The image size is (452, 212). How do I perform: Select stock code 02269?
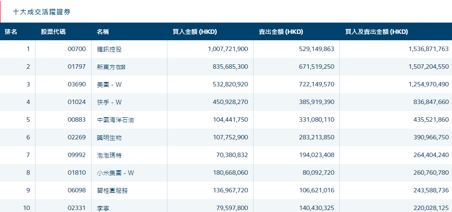(77, 137)
